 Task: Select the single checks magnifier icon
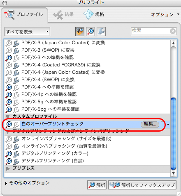(x=90, y=32)
